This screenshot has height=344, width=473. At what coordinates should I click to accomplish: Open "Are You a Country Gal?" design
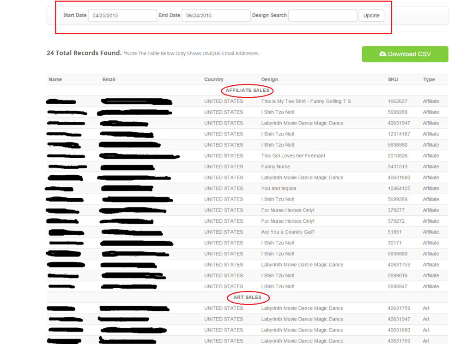coord(287,232)
